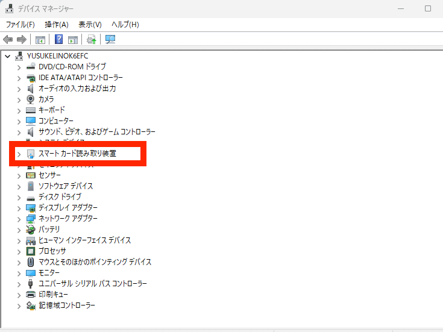Screen dimensions: 443x332
Task: Click the webcam icon next to カメラ
Action: (x=31, y=99)
